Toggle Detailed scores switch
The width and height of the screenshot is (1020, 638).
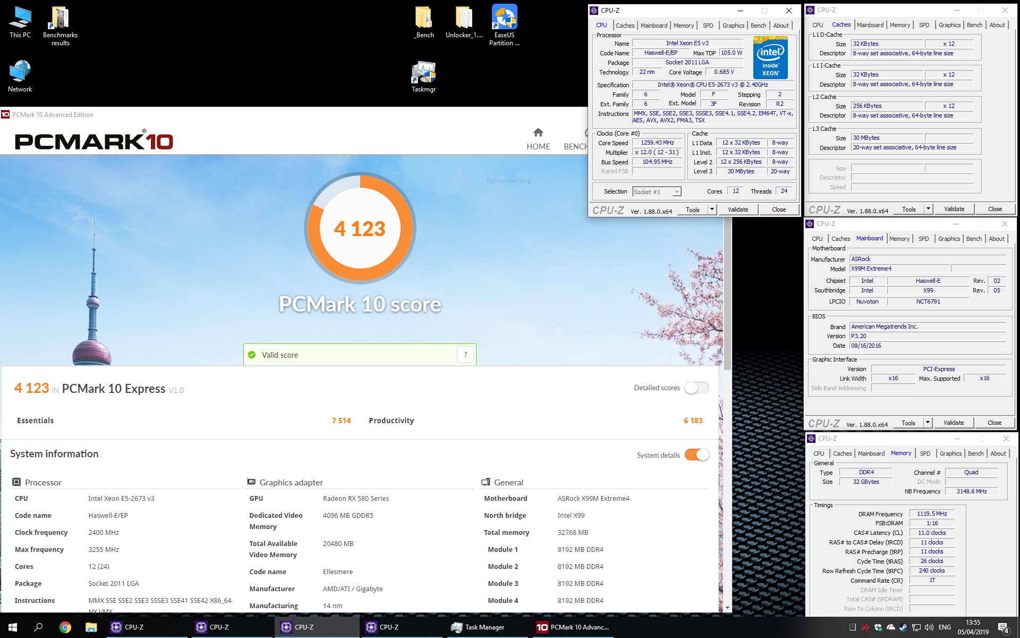(696, 388)
